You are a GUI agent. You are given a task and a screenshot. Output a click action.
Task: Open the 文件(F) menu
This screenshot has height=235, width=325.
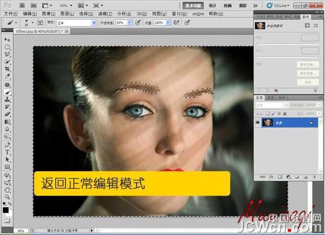click(x=11, y=13)
